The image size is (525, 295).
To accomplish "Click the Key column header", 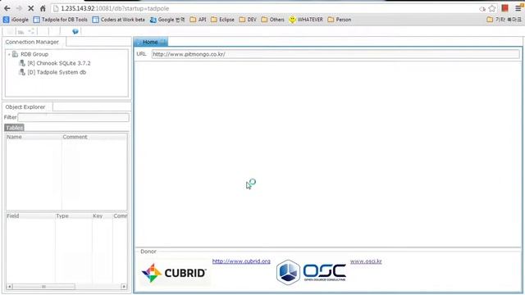I will pyautogui.click(x=102, y=216).
